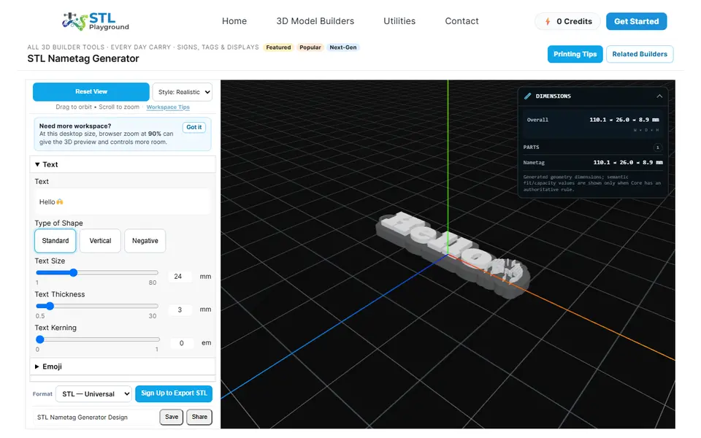The height and width of the screenshot is (438, 701).
Task: Open the Style: Realistic dropdown
Action: [183, 92]
